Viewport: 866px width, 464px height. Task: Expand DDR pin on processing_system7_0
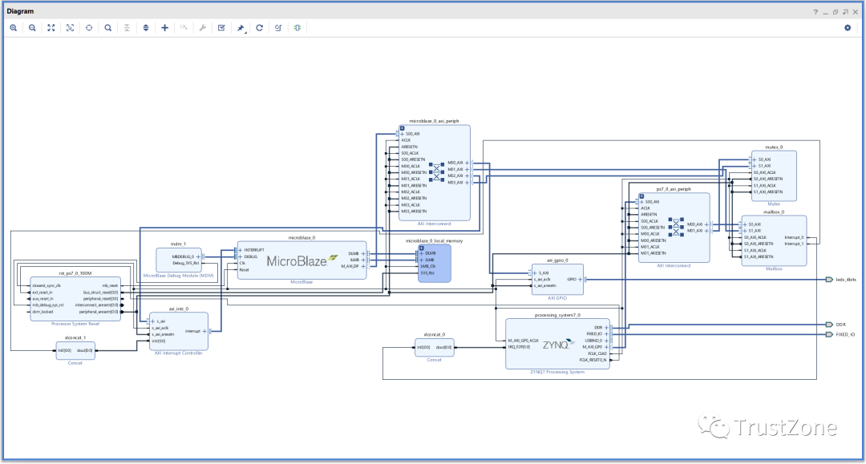point(606,328)
